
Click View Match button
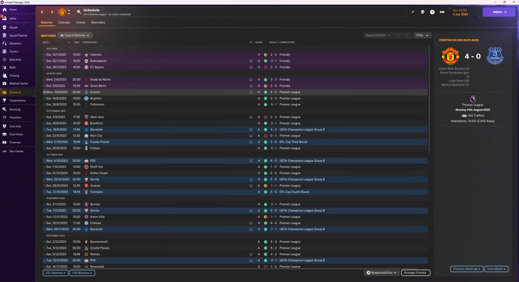click(496, 269)
